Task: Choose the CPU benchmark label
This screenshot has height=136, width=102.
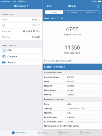Action: point(10,51)
